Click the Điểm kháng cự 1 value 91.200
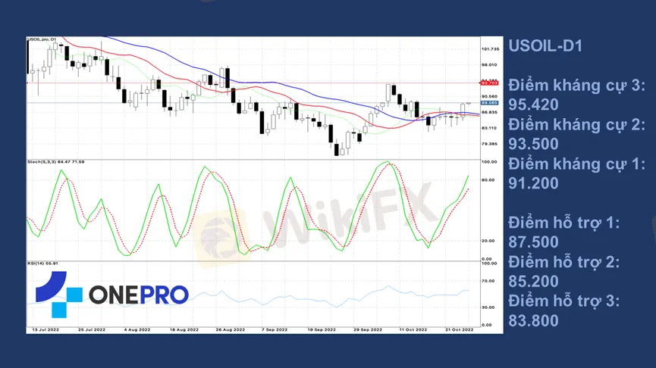 (533, 183)
